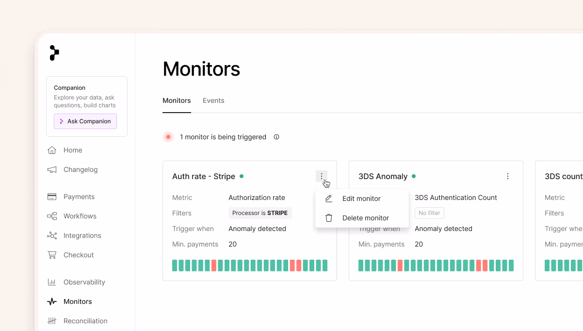Click the trash icon for Delete monitor
The image size is (583, 331).
click(329, 218)
